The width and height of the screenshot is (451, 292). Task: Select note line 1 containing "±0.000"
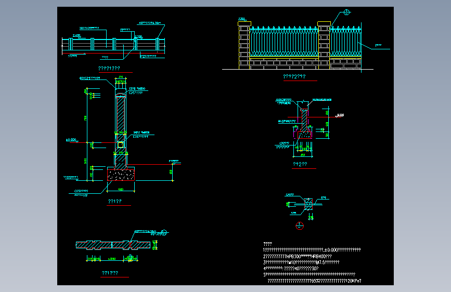pyautogui.click(x=312, y=250)
